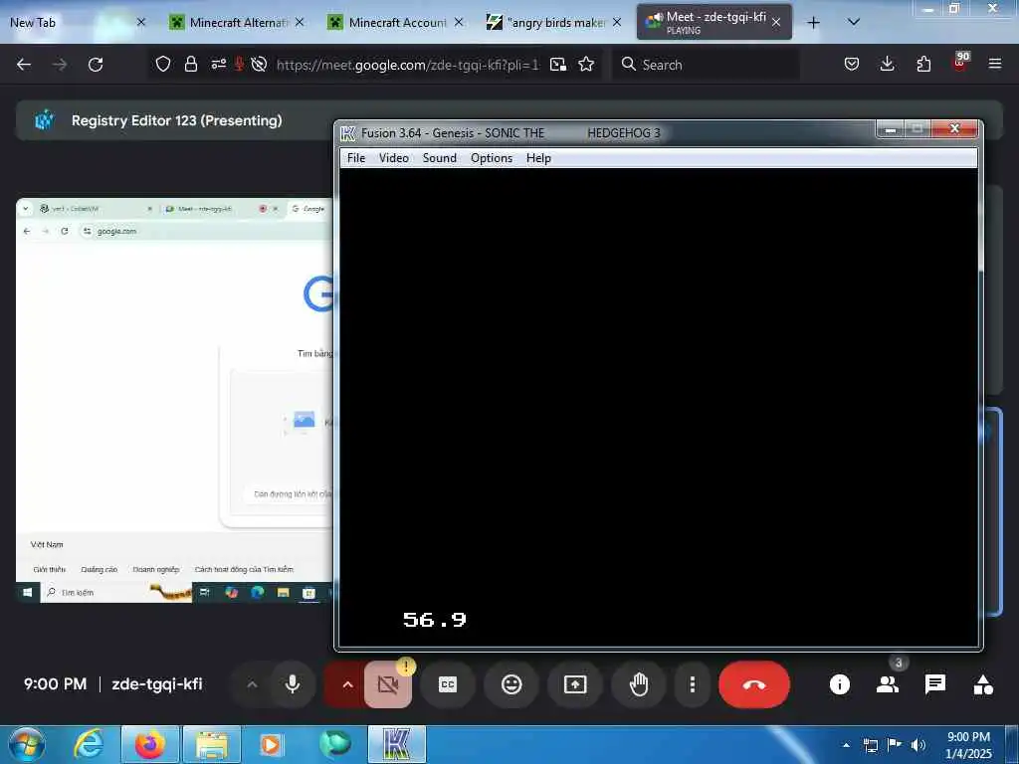Open tracking protection shield icon

click(163, 64)
